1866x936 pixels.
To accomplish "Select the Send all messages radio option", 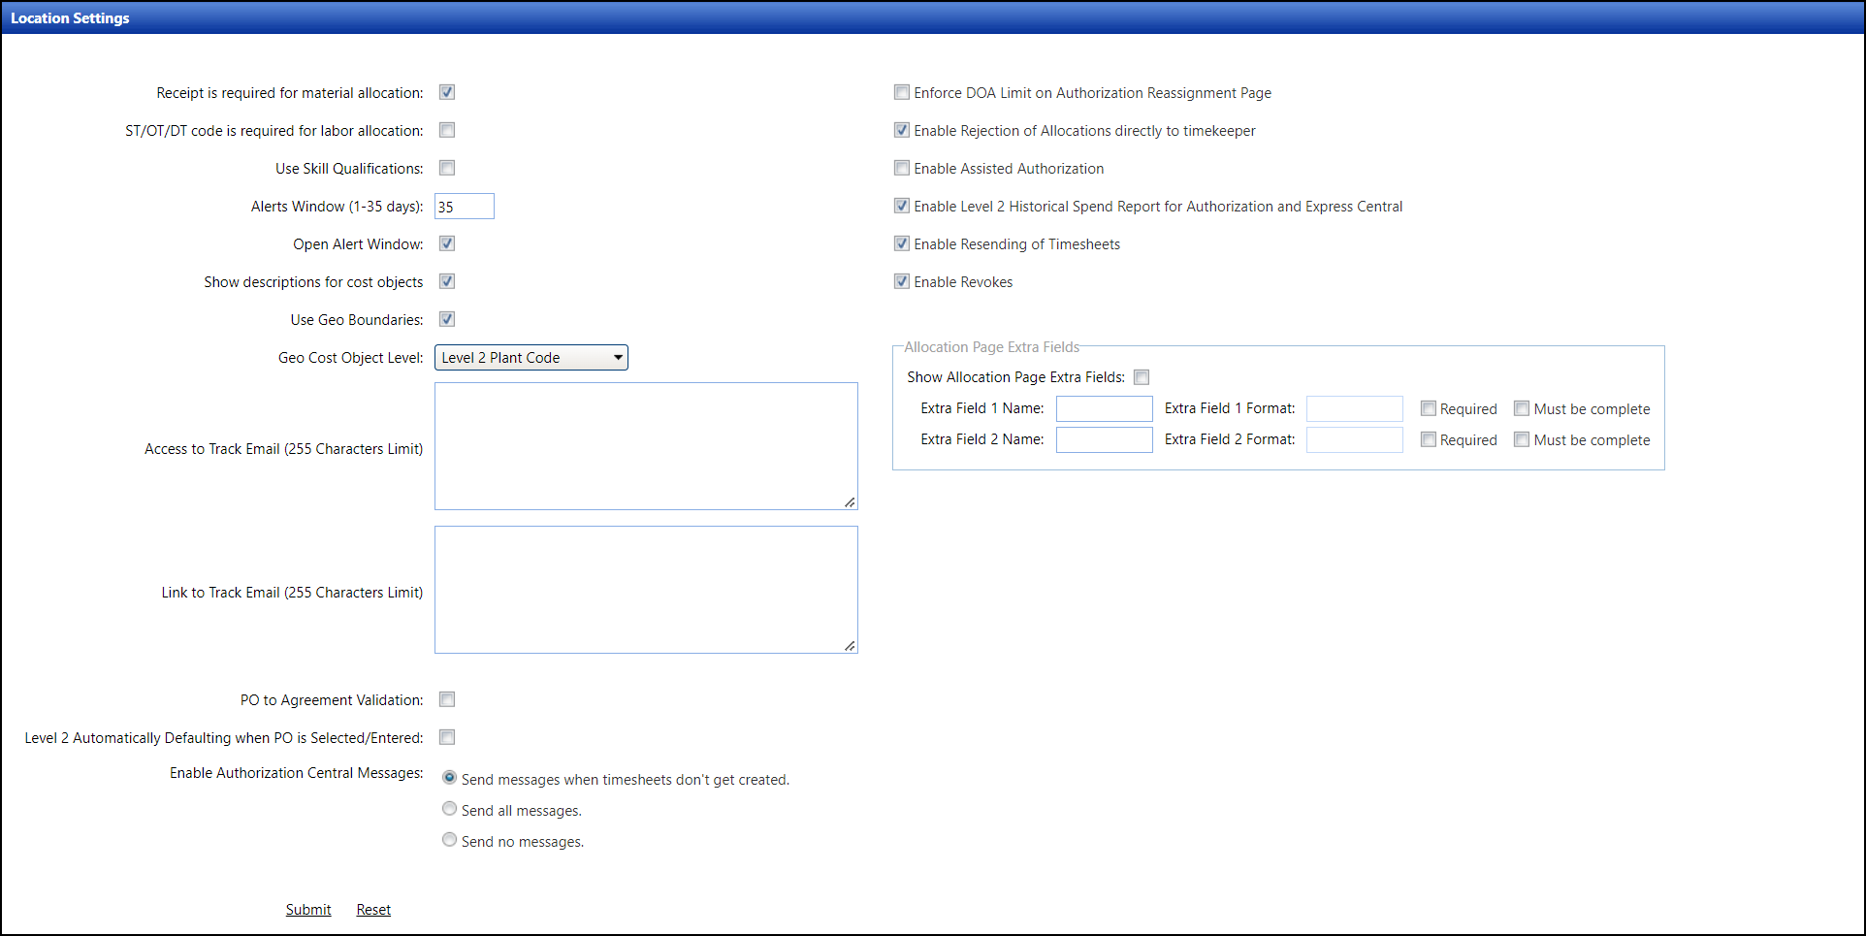I will pyautogui.click(x=449, y=809).
